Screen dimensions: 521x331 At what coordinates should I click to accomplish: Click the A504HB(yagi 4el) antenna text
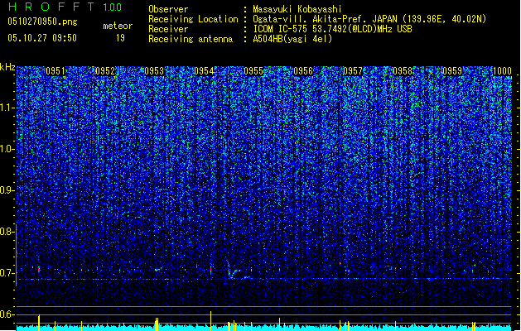292,39
